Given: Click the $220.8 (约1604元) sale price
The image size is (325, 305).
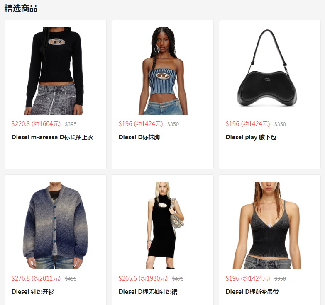Looking at the screenshot, I should click(36, 124).
